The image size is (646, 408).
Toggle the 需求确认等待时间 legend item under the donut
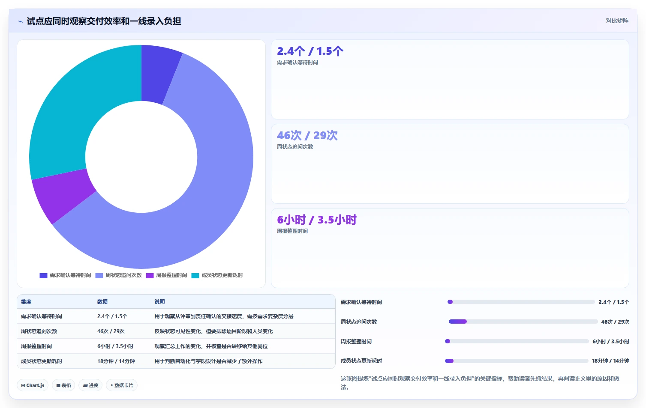(x=65, y=275)
